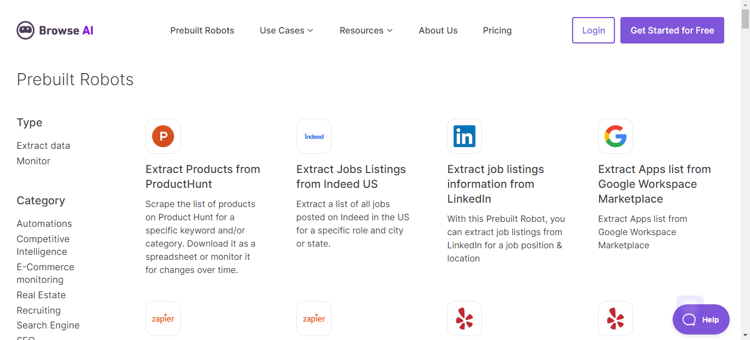This screenshot has height=340, width=750.
Task: Choose the Competitive Intelligence category
Action: (43, 246)
